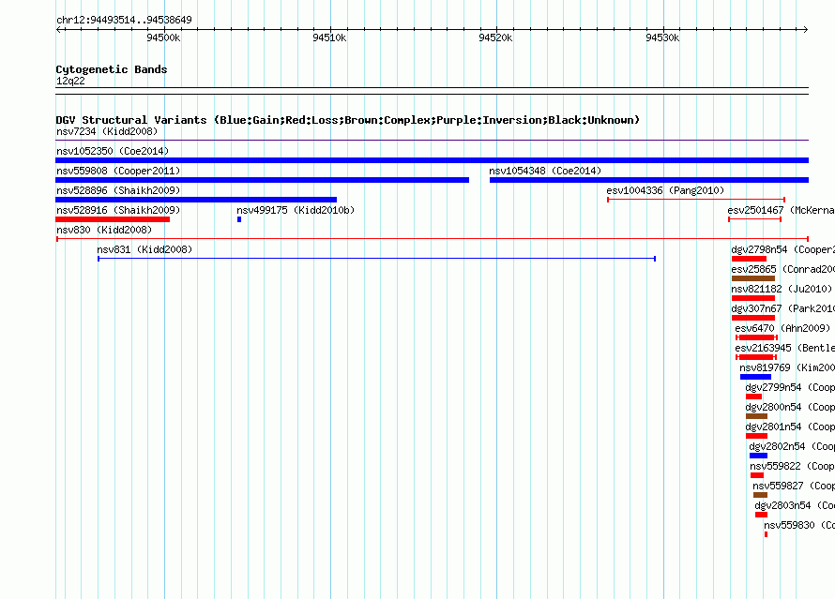This screenshot has height=599, width=835.
Task: Click the 94510k ruler tick label
Action: [x=329, y=37]
